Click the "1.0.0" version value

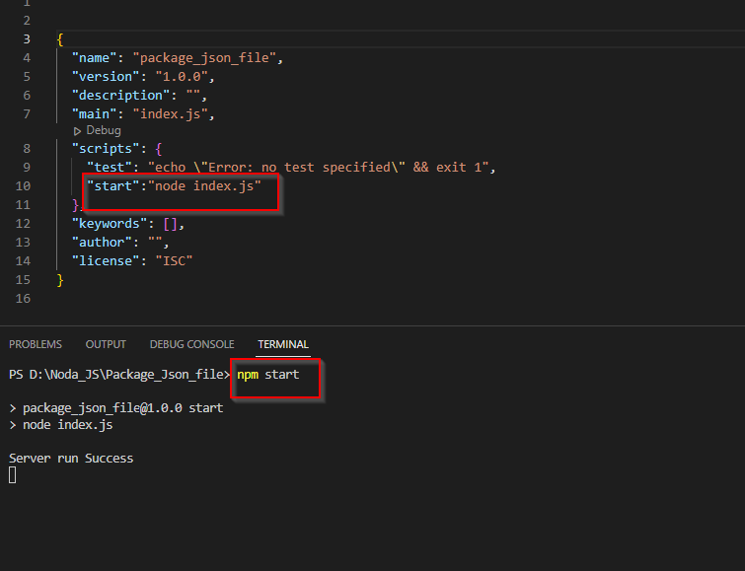coord(182,77)
